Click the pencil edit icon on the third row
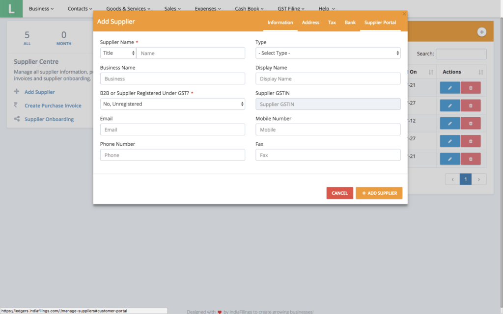 pos(450,123)
